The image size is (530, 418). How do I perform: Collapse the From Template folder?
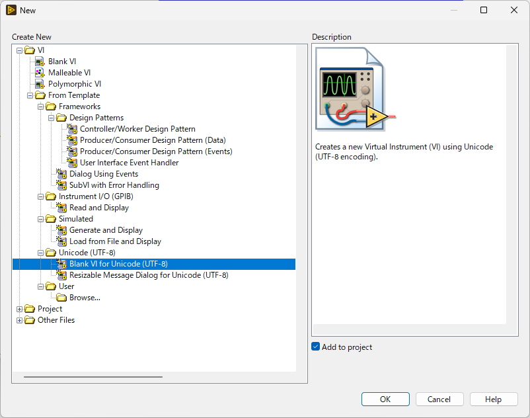click(x=30, y=95)
